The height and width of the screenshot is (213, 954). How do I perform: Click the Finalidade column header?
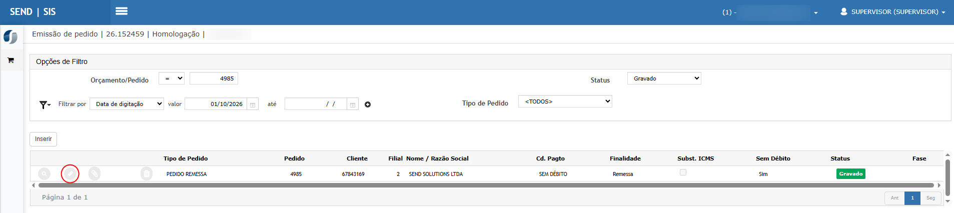(x=625, y=158)
